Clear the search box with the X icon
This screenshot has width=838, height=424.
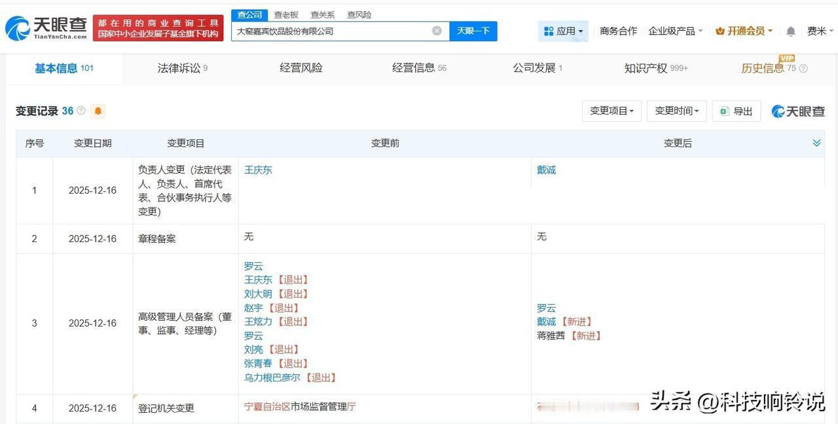click(x=437, y=31)
